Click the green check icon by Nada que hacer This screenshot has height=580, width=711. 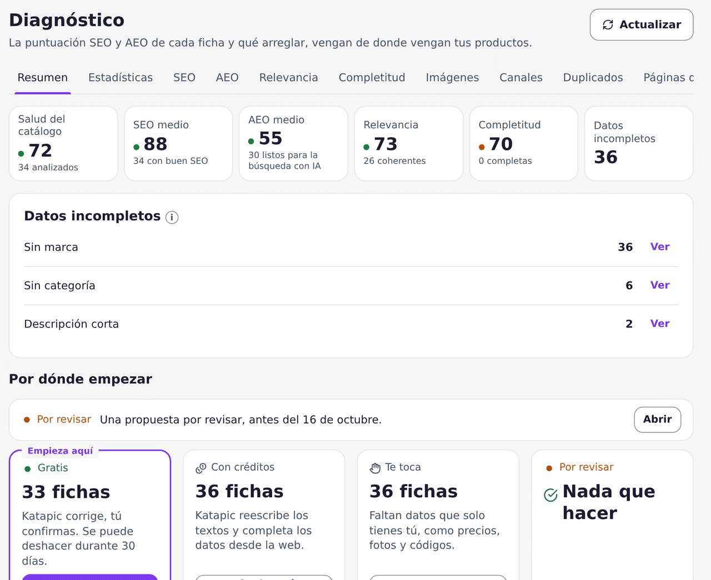(x=550, y=495)
